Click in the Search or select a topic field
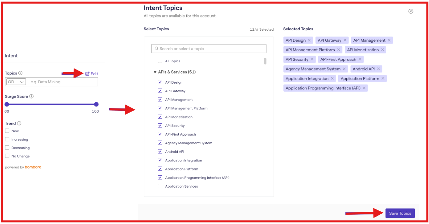The width and height of the screenshot is (429, 224). 209,49
